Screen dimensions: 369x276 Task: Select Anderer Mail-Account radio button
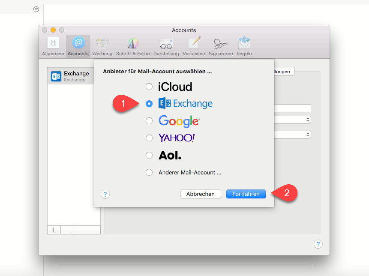pos(149,172)
